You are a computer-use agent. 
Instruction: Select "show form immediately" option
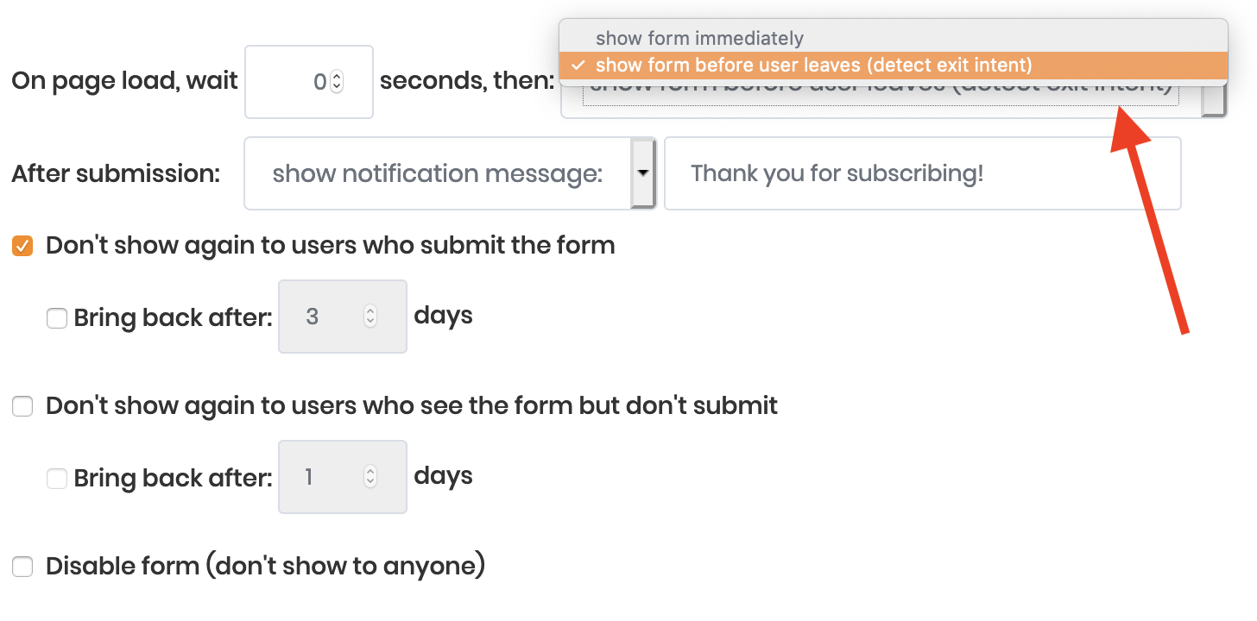click(699, 38)
